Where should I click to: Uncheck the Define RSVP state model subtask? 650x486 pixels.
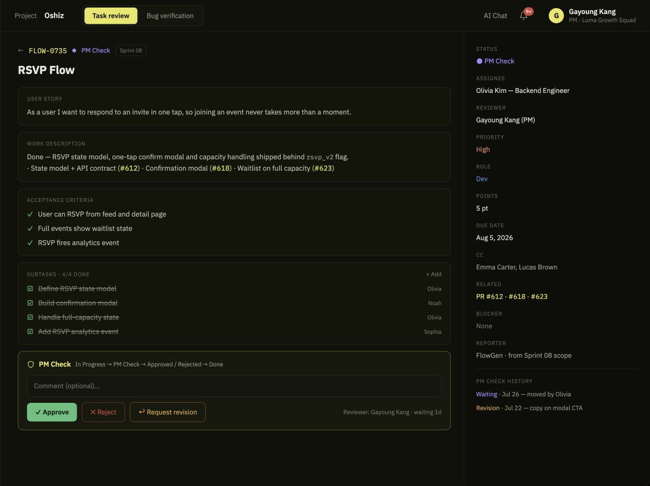point(30,289)
